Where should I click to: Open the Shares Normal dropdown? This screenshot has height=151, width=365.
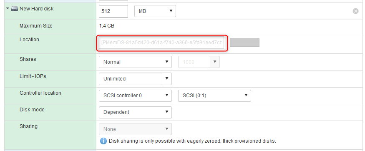tap(135, 62)
